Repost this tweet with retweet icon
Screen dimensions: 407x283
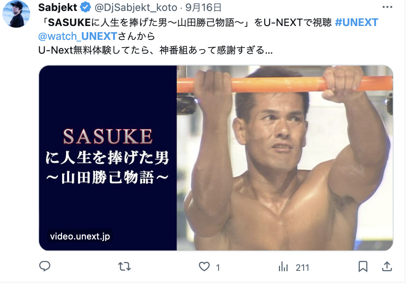[x=124, y=267]
